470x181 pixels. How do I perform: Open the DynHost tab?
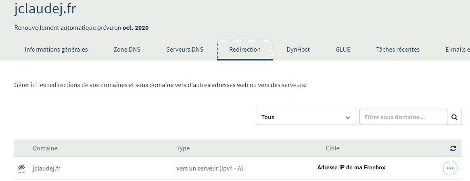(x=298, y=50)
